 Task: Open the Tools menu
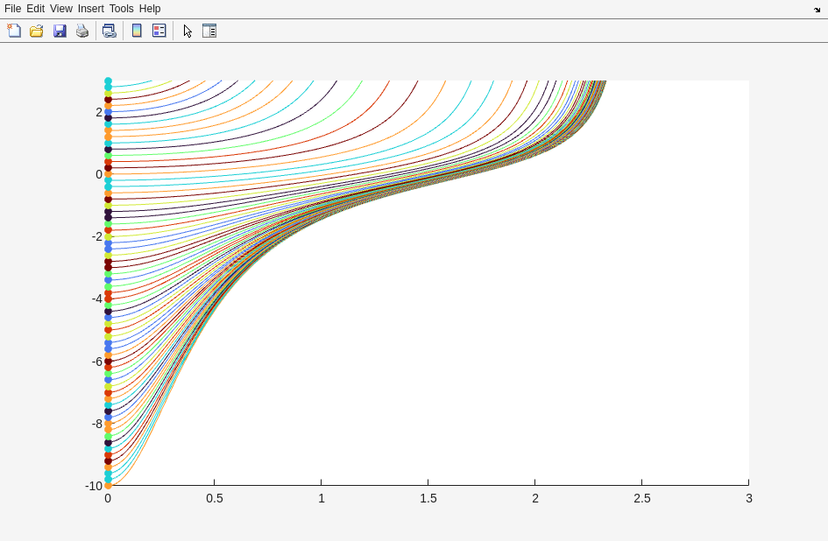tap(122, 9)
